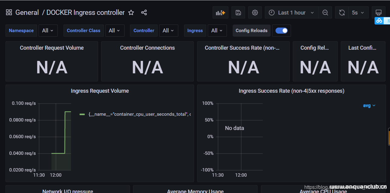The width and height of the screenshot is (390, 193).
Task: Open the Last 1 hour time picker
Action: click(292, 12)
